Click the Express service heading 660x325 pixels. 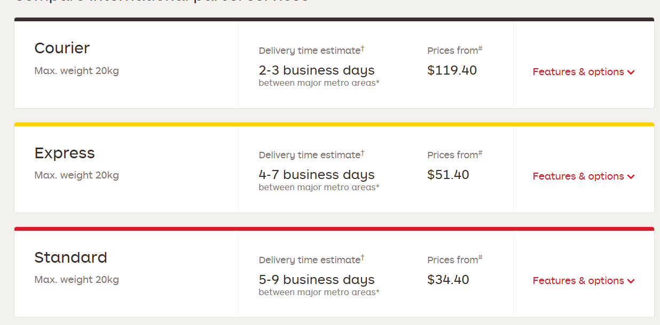[x=65, y=153]
